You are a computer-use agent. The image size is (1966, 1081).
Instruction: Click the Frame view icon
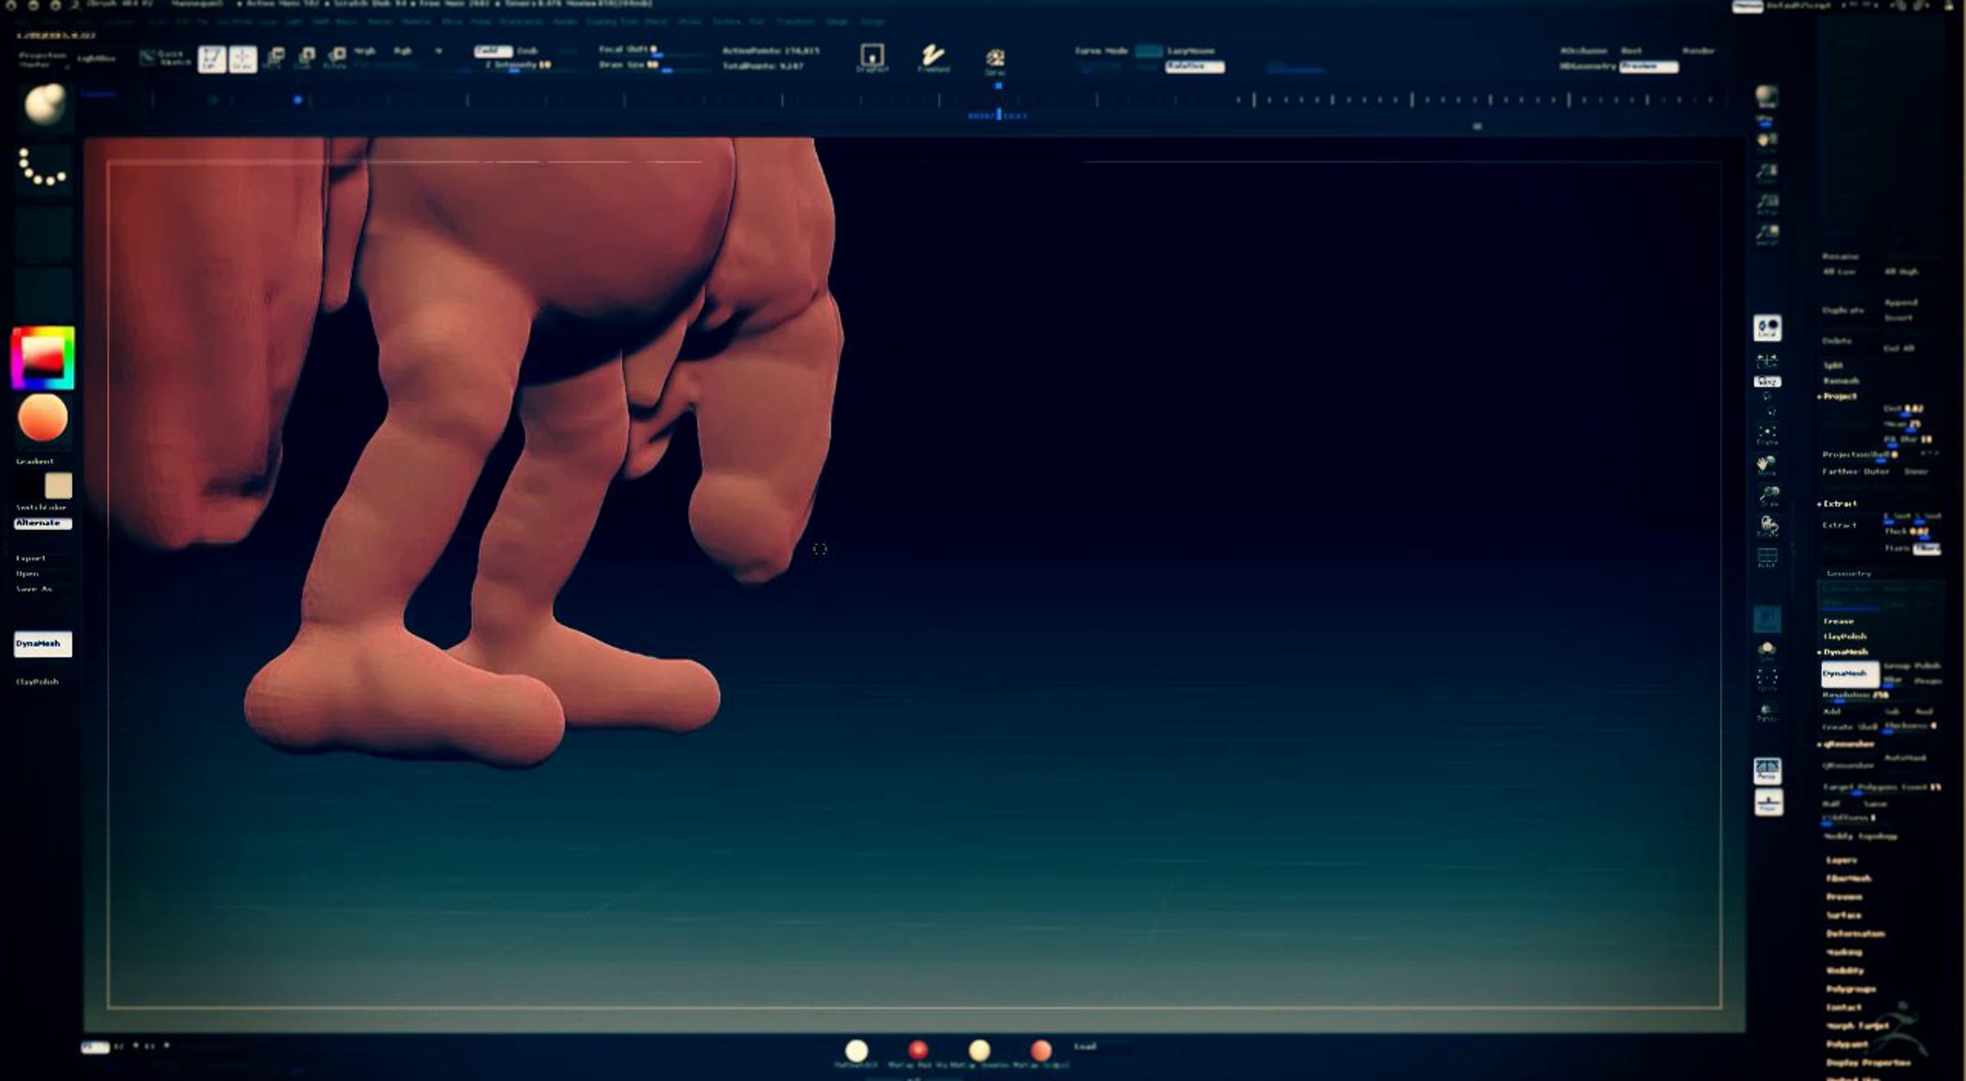(1767, 434)
